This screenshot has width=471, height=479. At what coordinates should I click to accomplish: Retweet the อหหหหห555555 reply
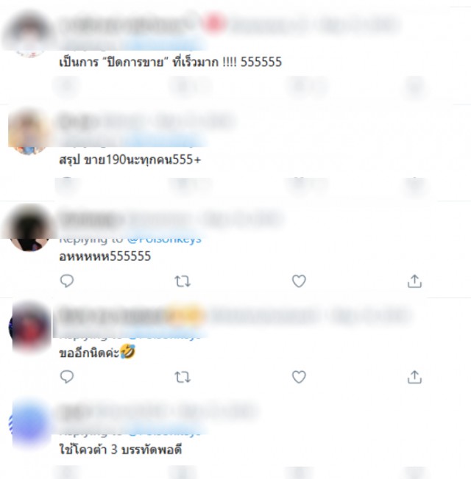[183, 281]
